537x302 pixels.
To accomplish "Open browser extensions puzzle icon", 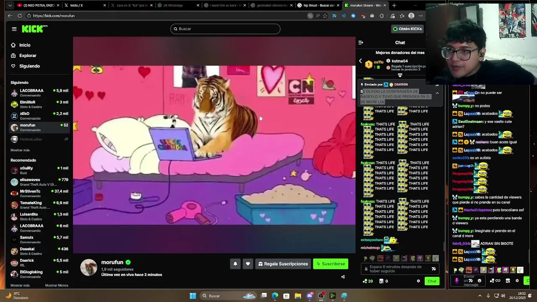I will (x=381, y=16).
